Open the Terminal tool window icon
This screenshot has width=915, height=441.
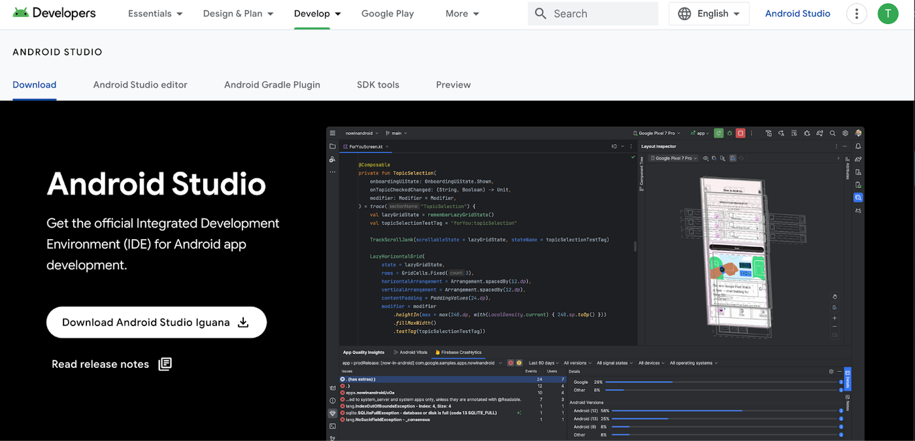point(333,426)
